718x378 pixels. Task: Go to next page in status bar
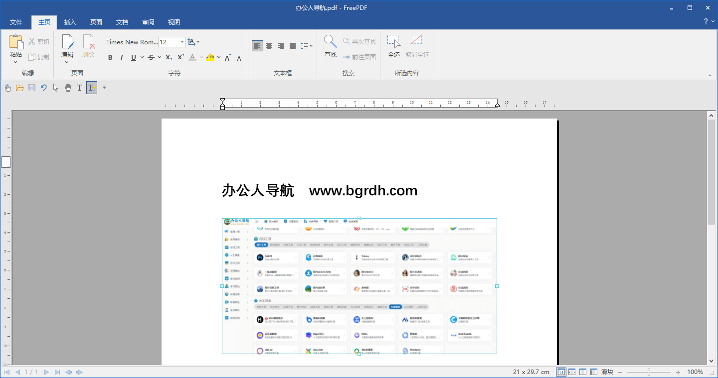(46, 372)
